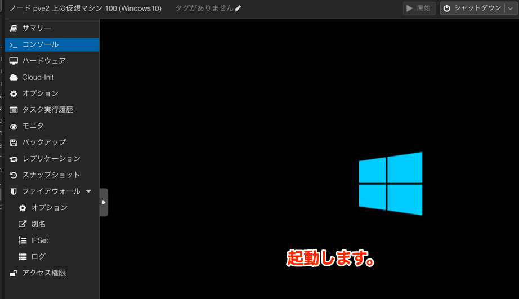Open the Firewall IPSet entry
This screenshot has height=299, width=519.
click(39, 240)
